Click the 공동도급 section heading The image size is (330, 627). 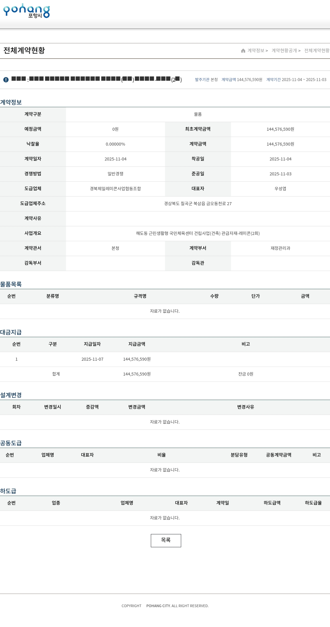pos(11,443)
